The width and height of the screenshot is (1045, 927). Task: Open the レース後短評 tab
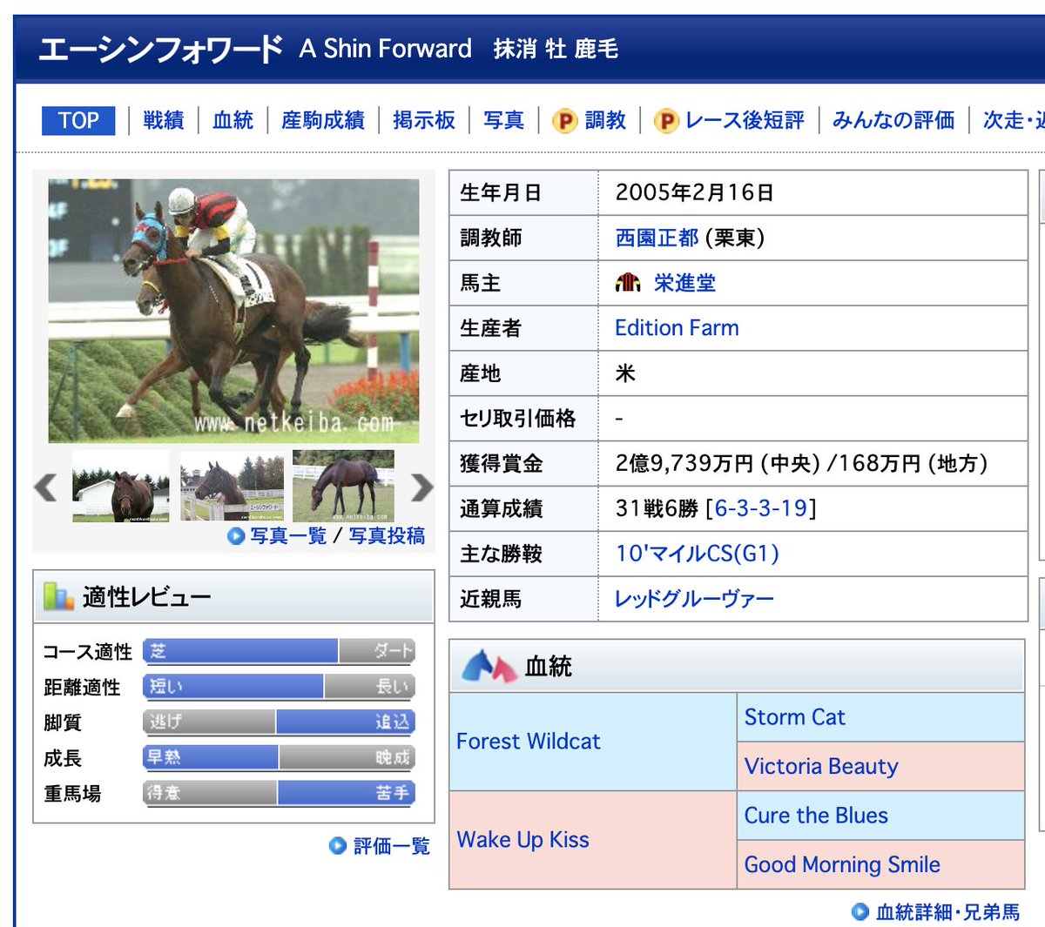pyautogui.click(x=745, y=120)
